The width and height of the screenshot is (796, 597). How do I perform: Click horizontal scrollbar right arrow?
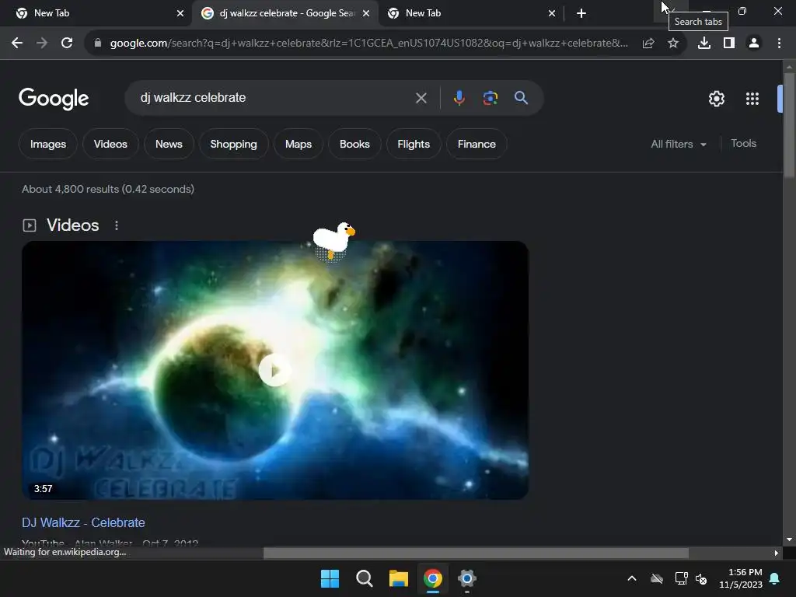(x=777, y=553)
